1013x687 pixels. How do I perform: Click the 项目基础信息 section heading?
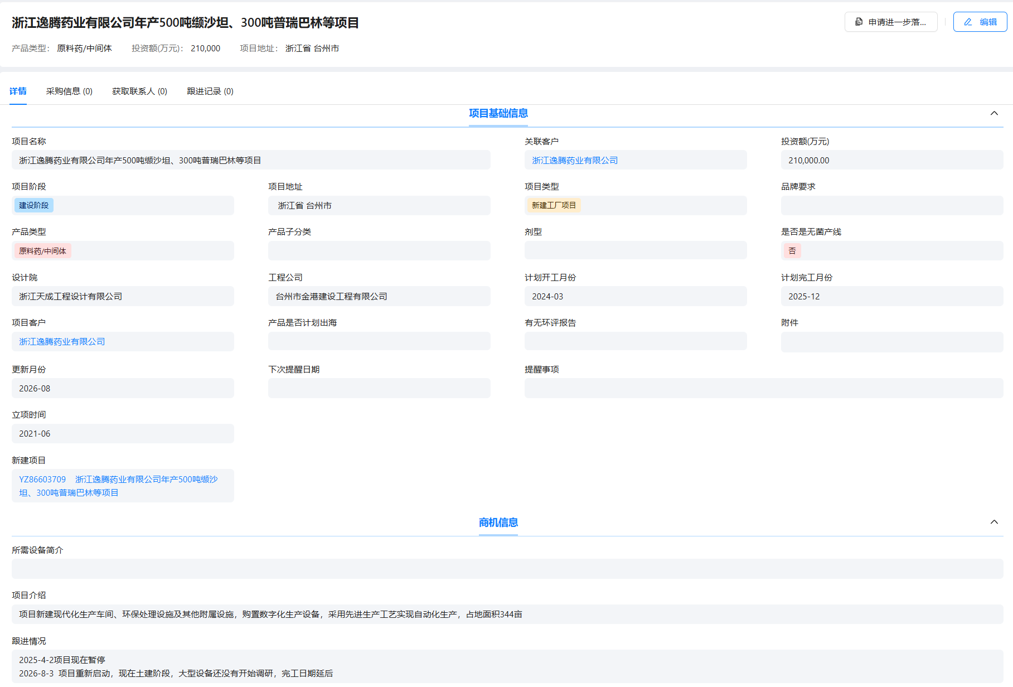point(498,113)
